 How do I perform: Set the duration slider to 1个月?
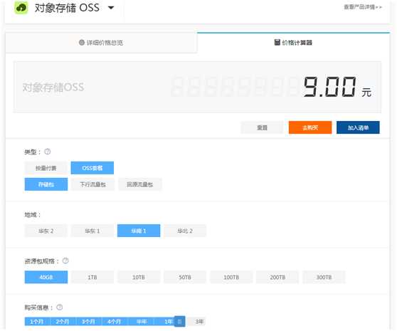(37, 322)
